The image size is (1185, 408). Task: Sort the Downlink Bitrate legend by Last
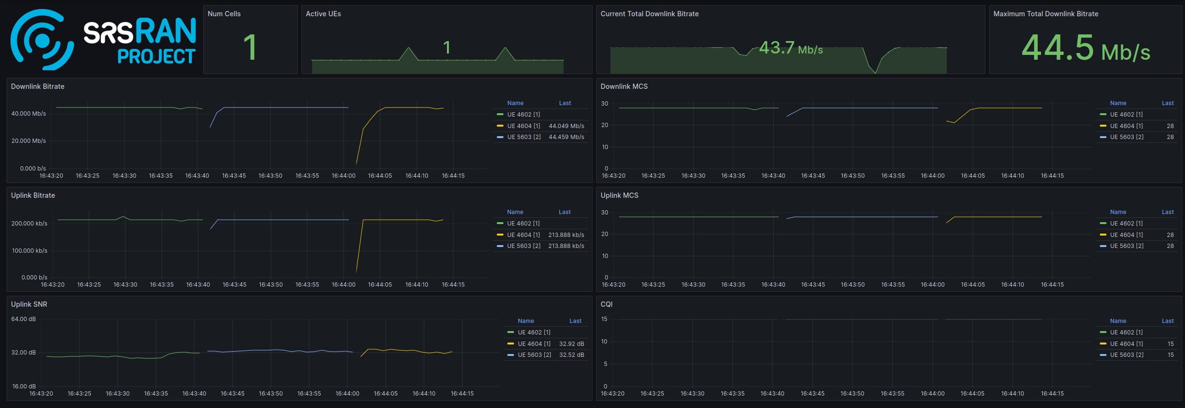pos(565,103)
